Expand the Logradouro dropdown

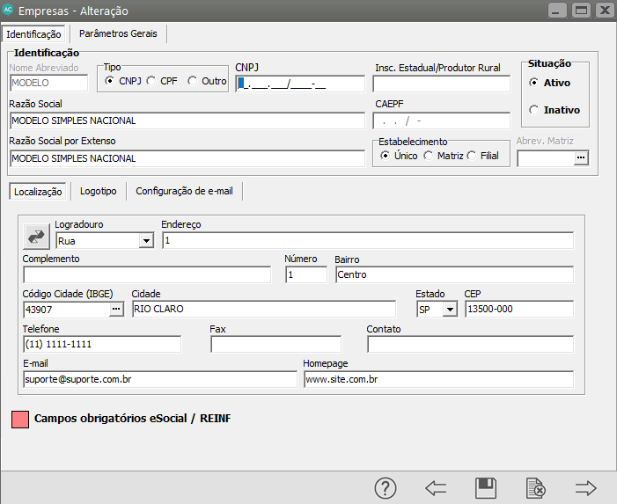point(146,240)
